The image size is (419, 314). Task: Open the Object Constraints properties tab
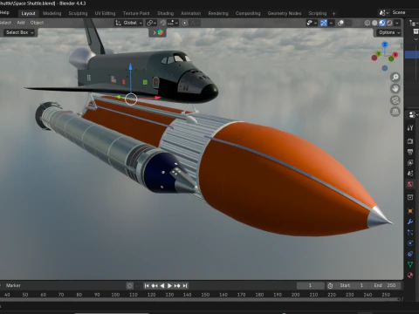[410, 254]
